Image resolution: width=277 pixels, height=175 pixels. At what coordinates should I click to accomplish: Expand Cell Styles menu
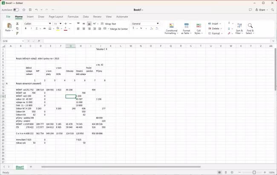click(x=199, y=29)
